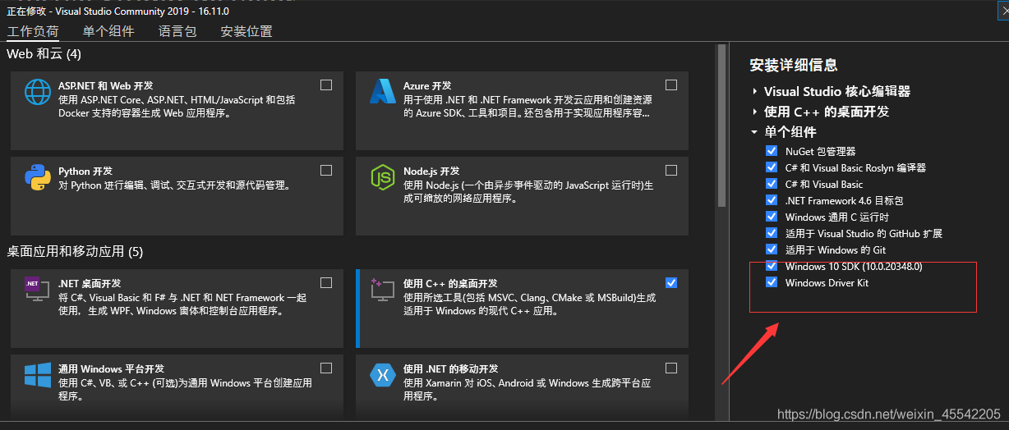This screenshot has height=430, width=1009.
Task: Uncheck C# 和 Visual Basic Roslyn 编译器
Action: tap(771, 167)
